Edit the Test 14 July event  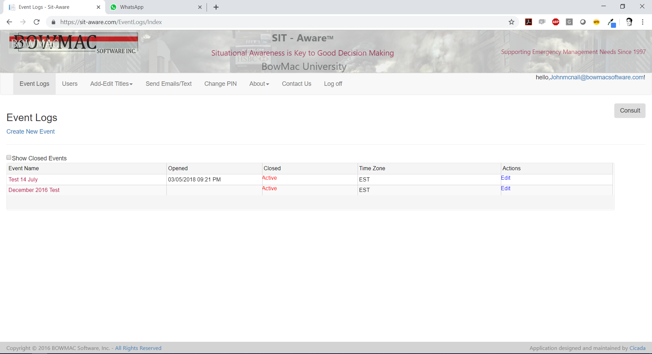tap(505, 178)
